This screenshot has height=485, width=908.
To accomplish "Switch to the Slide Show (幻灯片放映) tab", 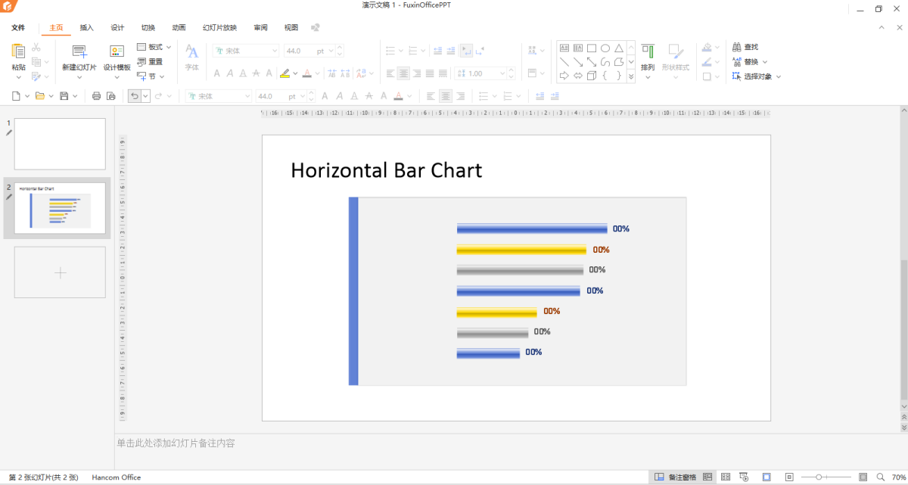I will (219, 28).
